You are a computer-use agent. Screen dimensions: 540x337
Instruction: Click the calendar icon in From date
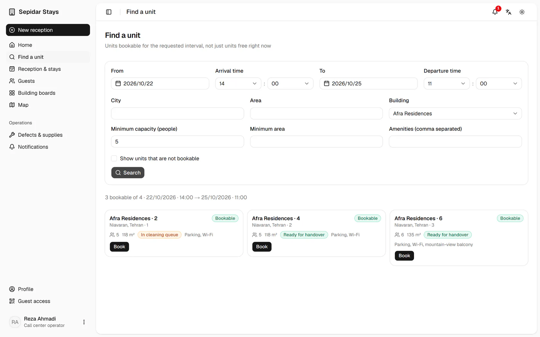(118, 83)
